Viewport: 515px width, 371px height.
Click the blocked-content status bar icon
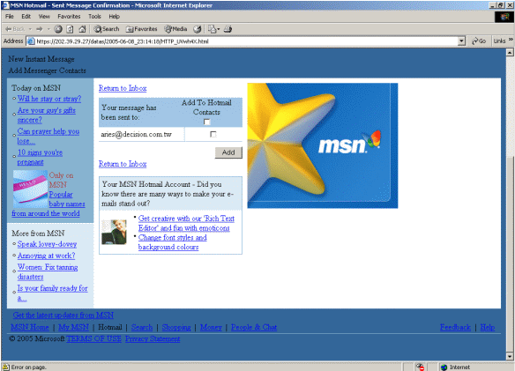pyautogui.click(x=420, y=367)
